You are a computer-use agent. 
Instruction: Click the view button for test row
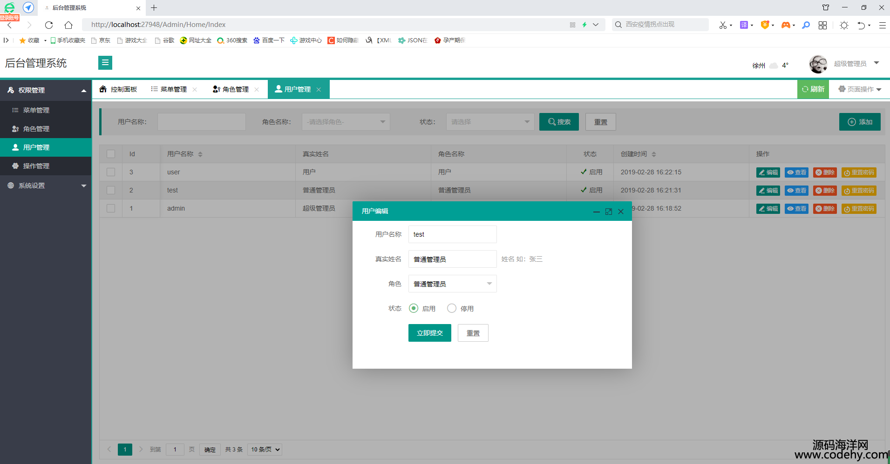tap(796, 191)
